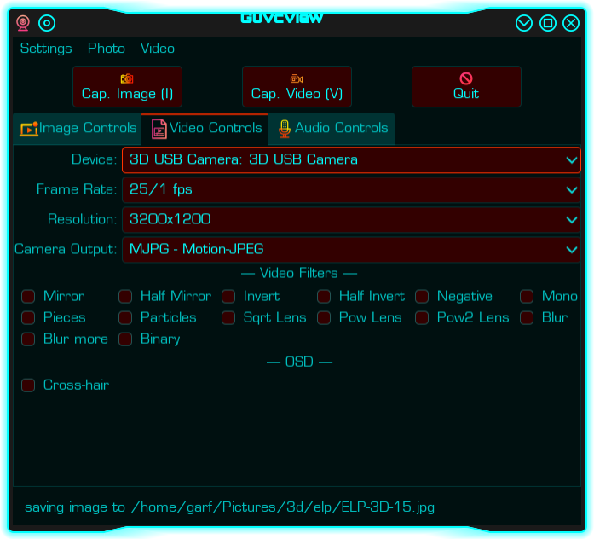This screenshot has width=594, height=539.
Task: Click the red prohibition icon above Quit
Action: click(466, 78)
